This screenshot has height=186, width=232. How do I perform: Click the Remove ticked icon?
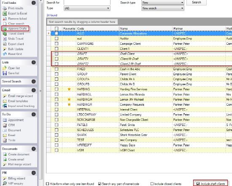click(5, 19)
